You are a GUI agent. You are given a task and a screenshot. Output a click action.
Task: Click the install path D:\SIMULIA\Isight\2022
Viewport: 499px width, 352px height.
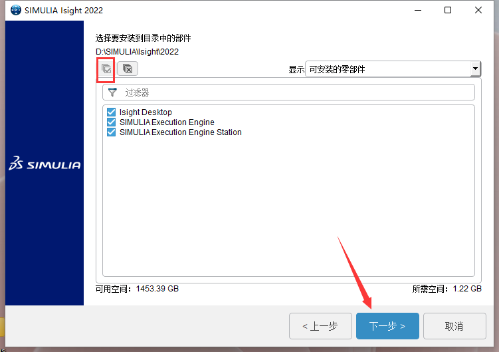(x=137, y=52)
